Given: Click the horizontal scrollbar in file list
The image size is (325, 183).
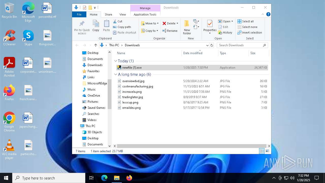Looking at the screenshot, I should (x=192, y=146).
